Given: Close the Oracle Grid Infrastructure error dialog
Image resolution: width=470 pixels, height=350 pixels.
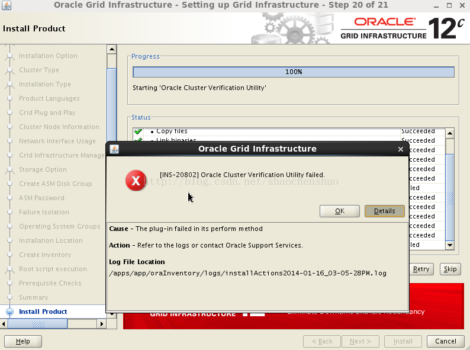Looking at the screenshot, I should (401, 149).
